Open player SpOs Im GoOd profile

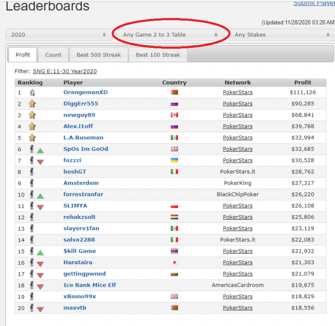[x=86, y=149]
